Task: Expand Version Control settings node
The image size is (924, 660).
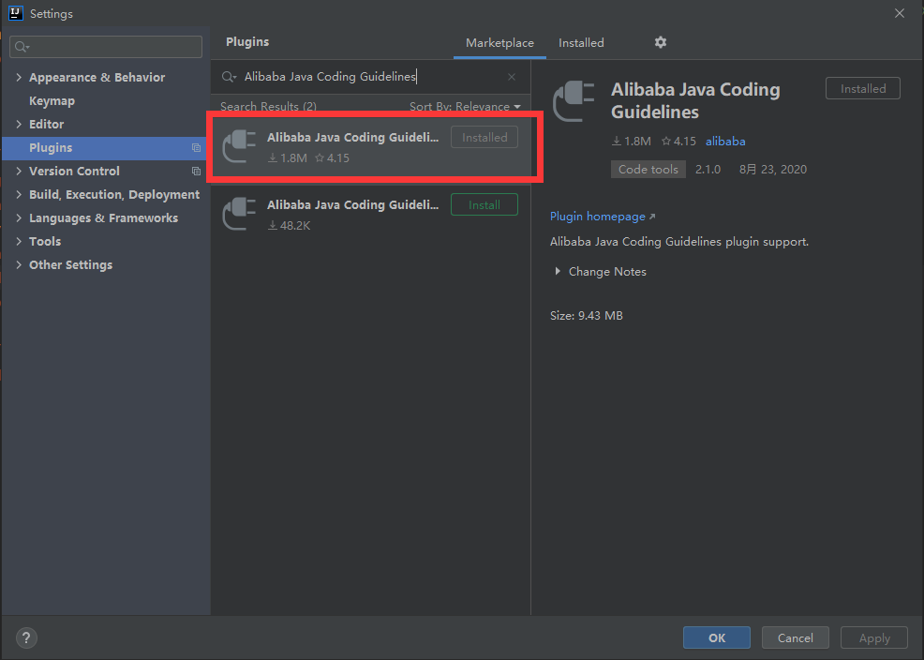Action: (x=19, y=171)
